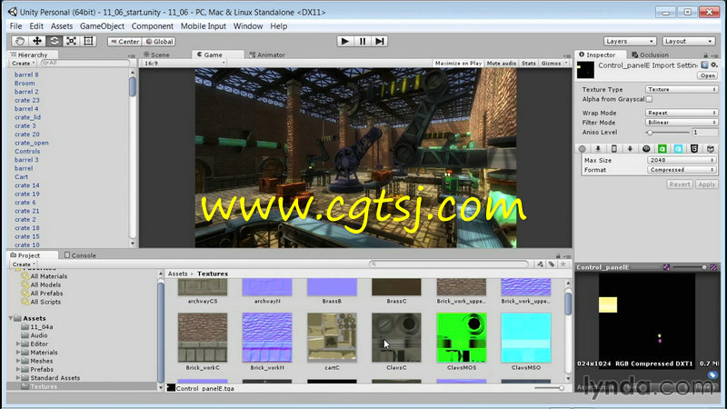Start Play mode
Image resolution: width=727 pixels, height=409 pixels.
point(344,41)
